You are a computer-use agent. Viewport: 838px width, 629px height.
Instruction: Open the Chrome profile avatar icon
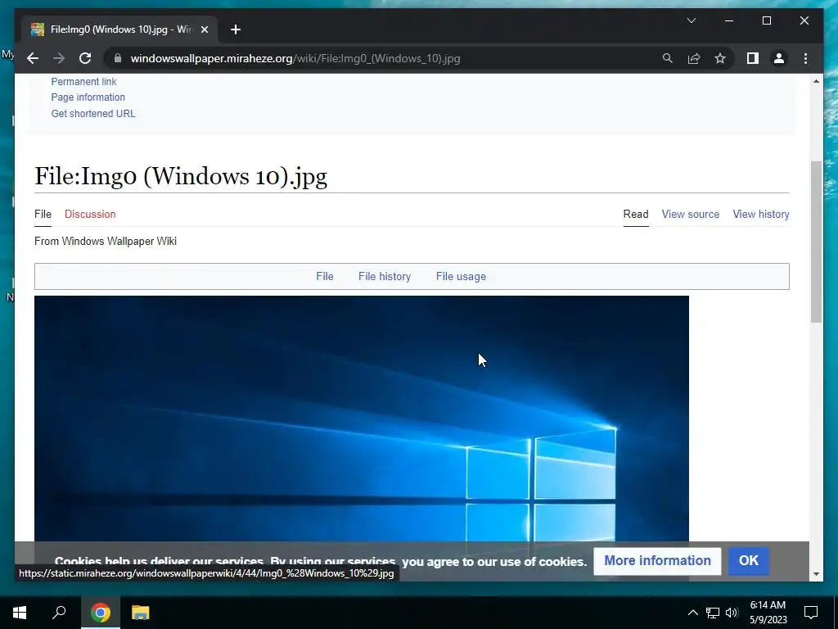click(x=779, y=58)
